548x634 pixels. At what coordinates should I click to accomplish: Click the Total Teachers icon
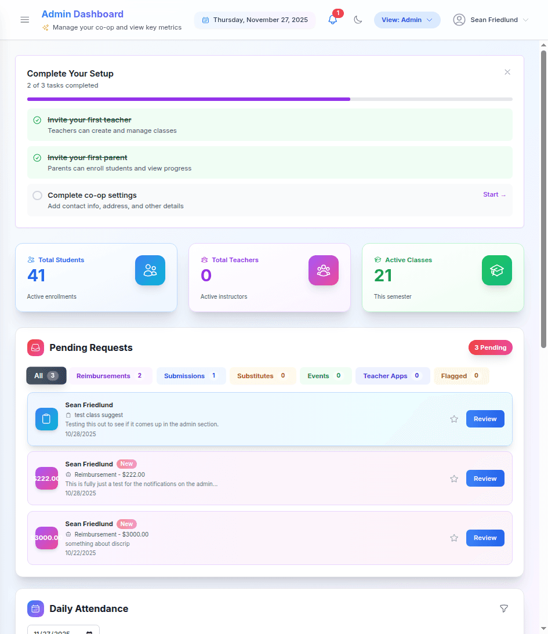pyautogui.click(x=323, y=270)
